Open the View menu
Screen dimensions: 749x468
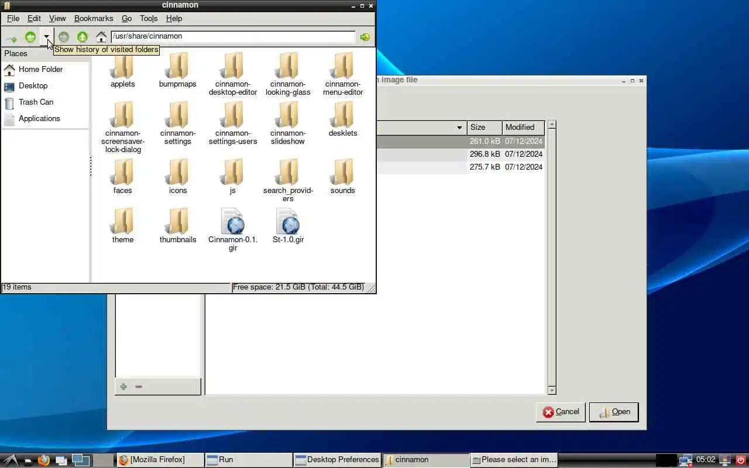pyautogui.click(x=57, y=19)
